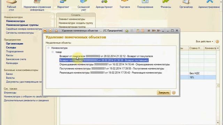Open the Органайзер section
This screenshot has height=125, width=223.
pos(186,5)
